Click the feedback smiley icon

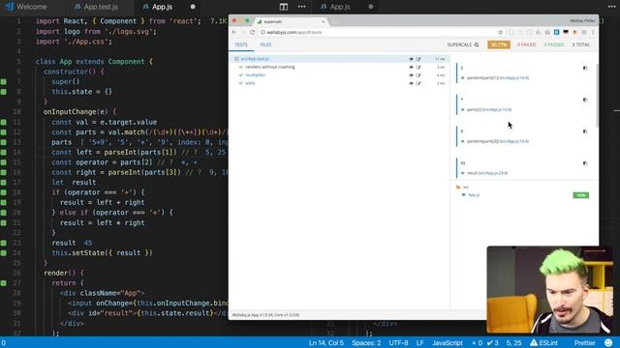[x=608, y=343]
